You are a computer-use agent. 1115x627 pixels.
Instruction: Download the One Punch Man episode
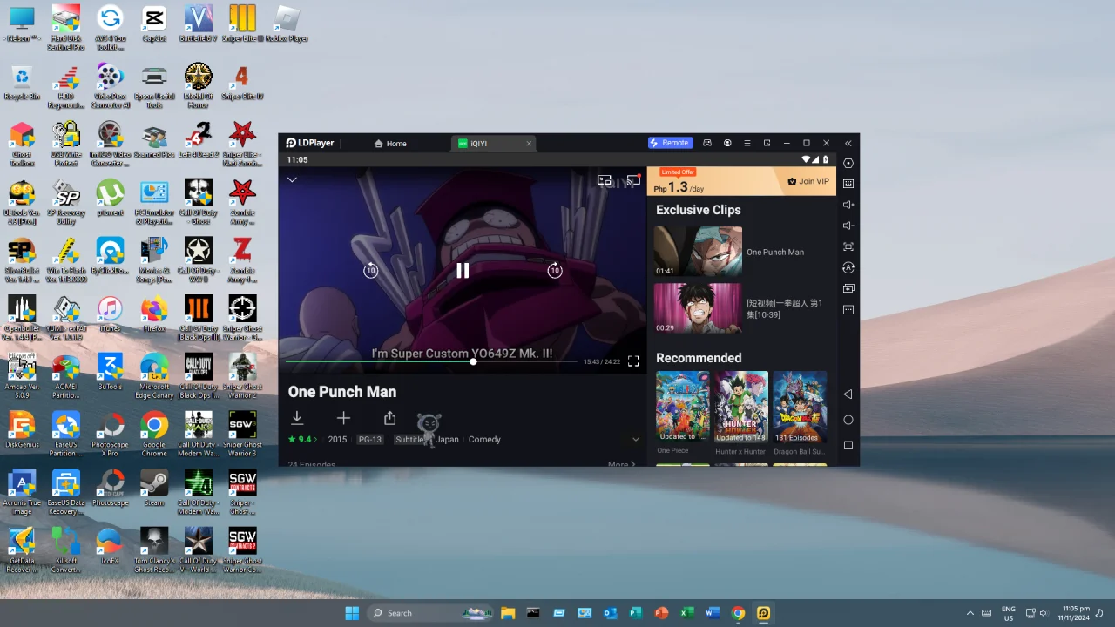click(x=297, y=419)
